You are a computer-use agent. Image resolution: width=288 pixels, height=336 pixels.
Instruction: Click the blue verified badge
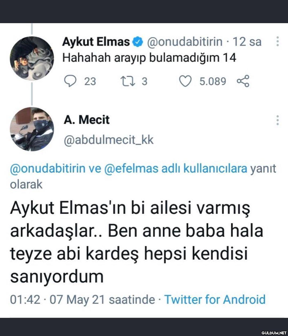tap(138, 42)
